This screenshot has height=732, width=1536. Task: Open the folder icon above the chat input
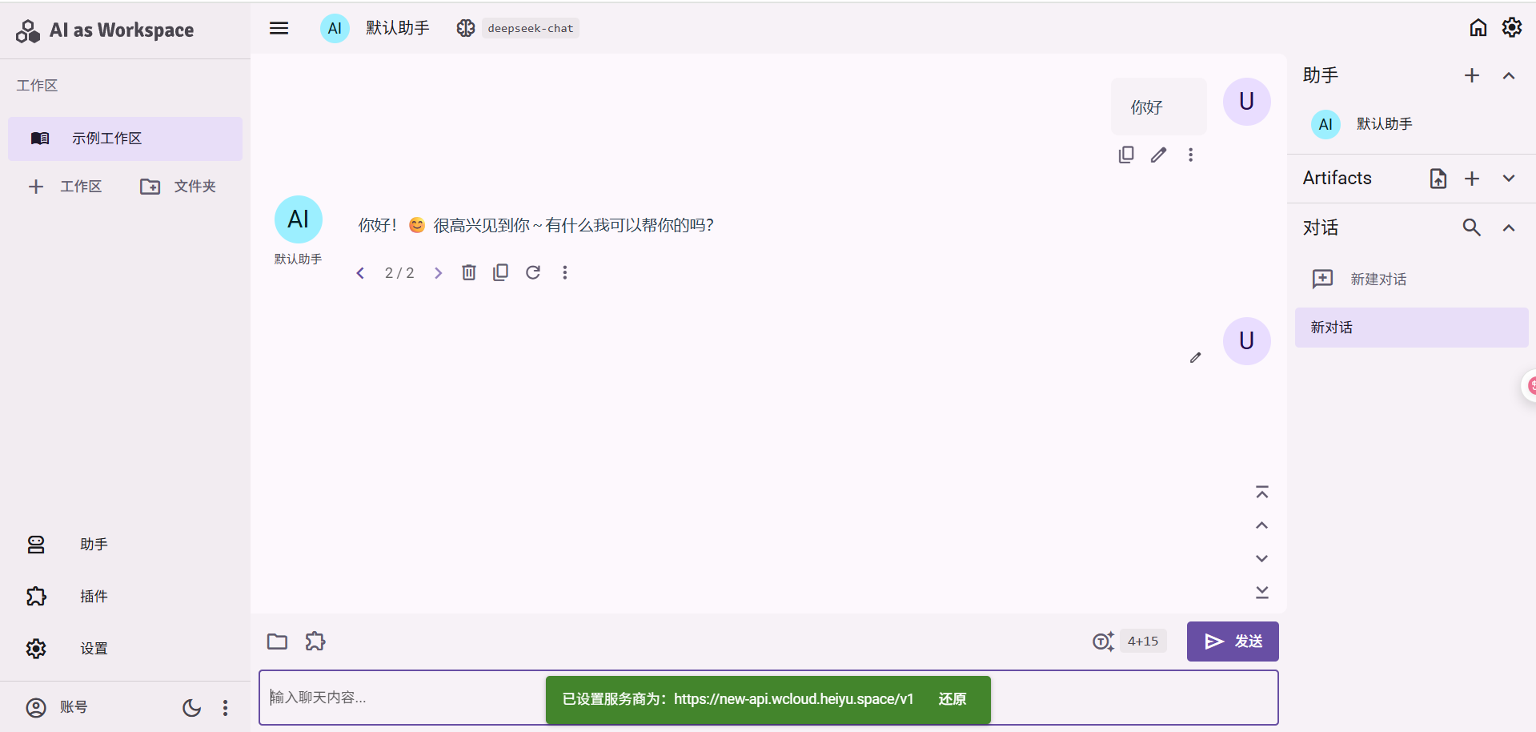[x=277, y=642]
